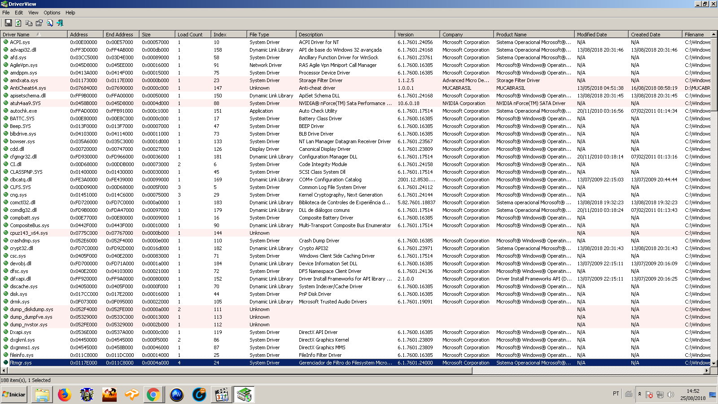The height and width of the screenshot is (404, 718).
Task: Open Properties using the toolbar icon
Action: [39, 23]
